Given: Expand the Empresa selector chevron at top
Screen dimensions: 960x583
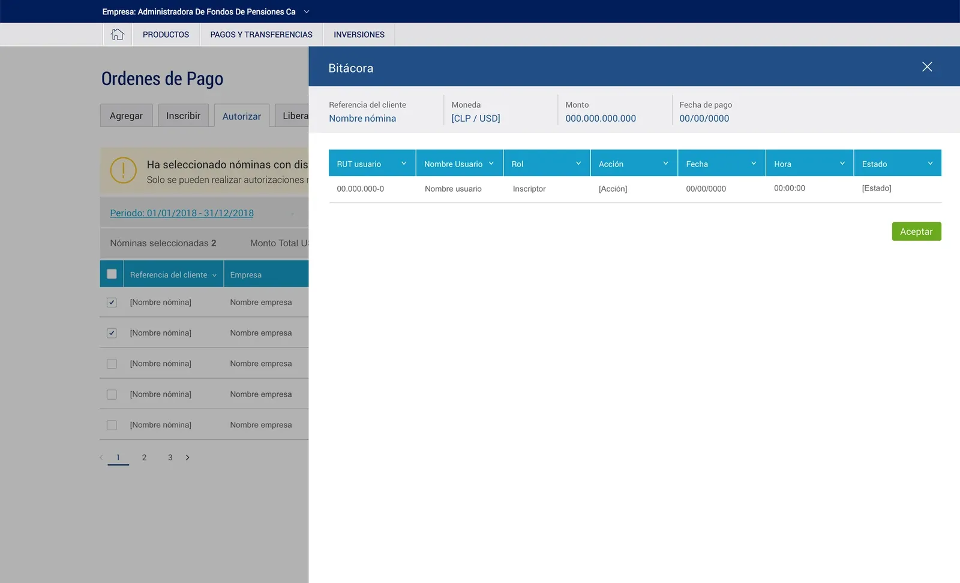Looking at the screenshot, I should coord(307,11).
